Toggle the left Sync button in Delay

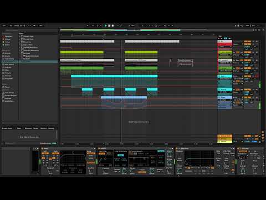(x=45, y=153)
